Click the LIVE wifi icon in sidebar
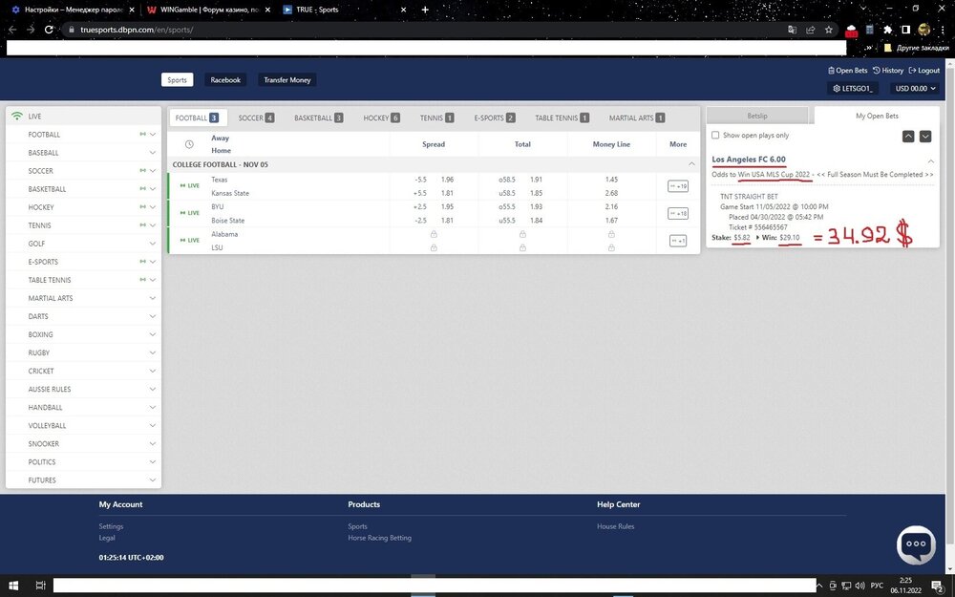 coord(16,116)
